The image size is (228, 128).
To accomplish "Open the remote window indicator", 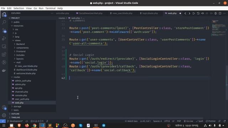I will coord(3,121).
